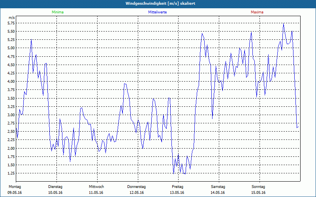The image size is (316, 197).
Task: Click the 3,50 y-axis value
Action: click(11, 98)
